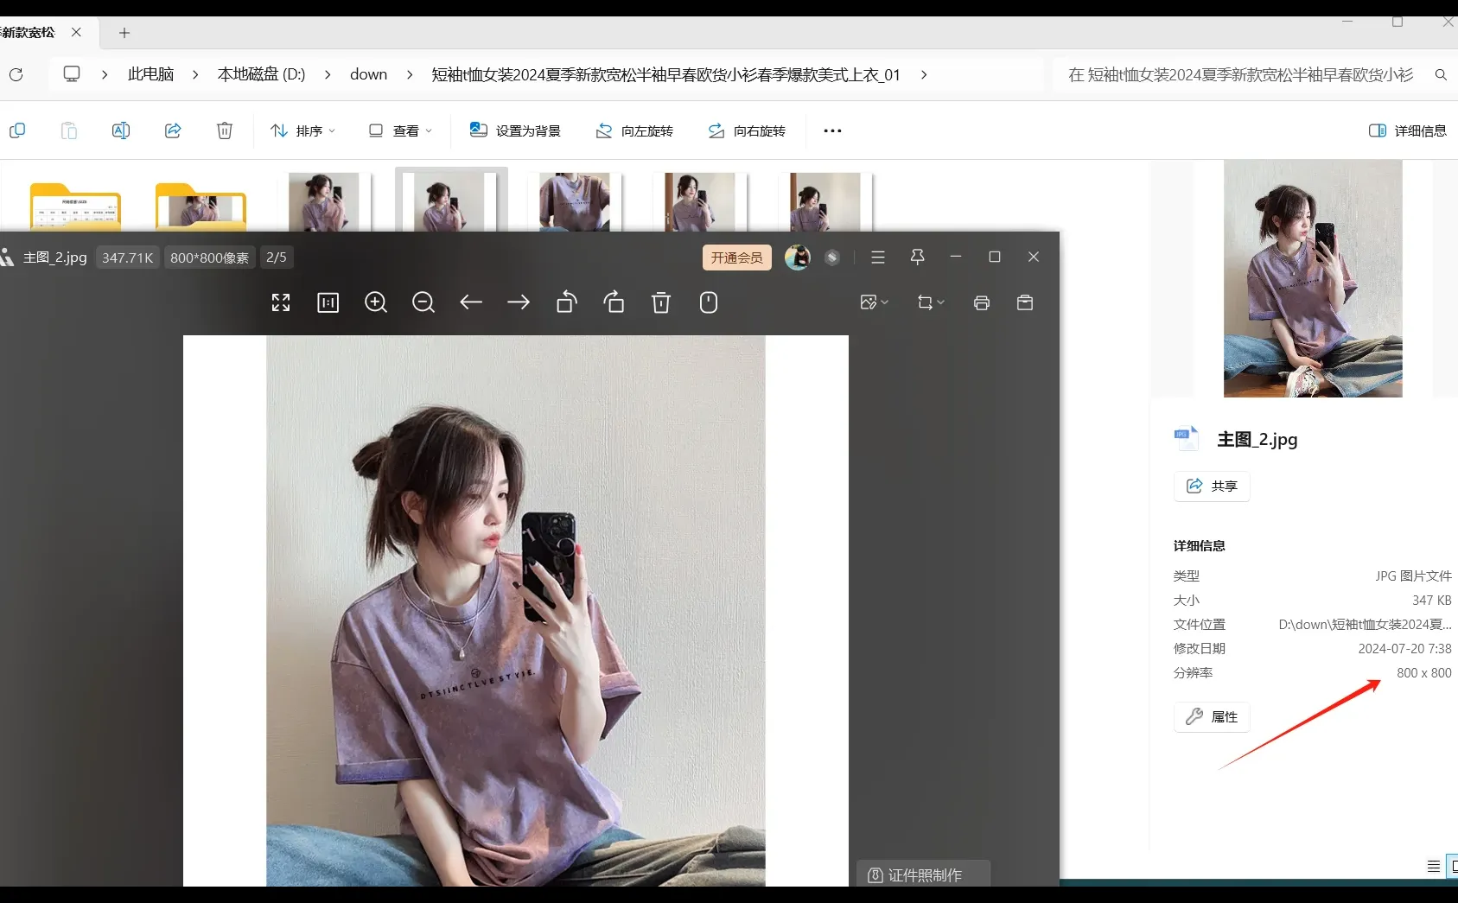Open the more options menu in explorer toolbar

(x=831, y=130)
